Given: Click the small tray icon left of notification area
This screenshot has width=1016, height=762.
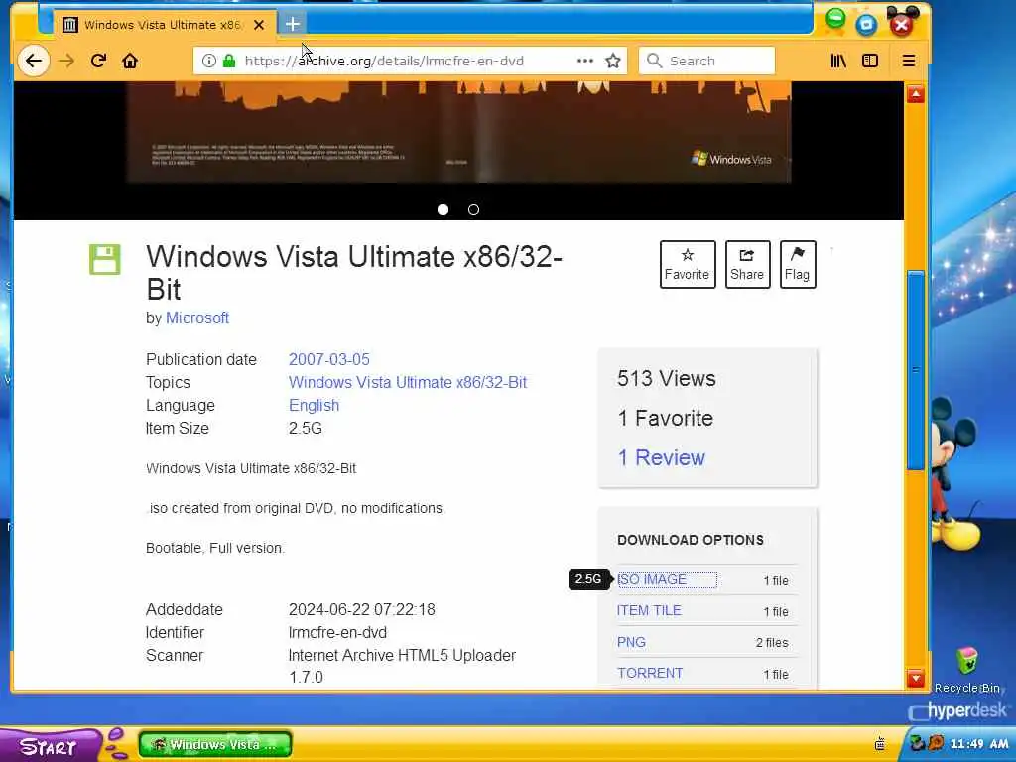Looking at the screenshot, I should pyautogui.click(x=880, y=744).
